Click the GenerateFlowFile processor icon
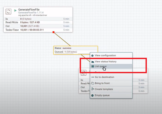This screenshot has height=114, width=162. [x=8, y=12]
